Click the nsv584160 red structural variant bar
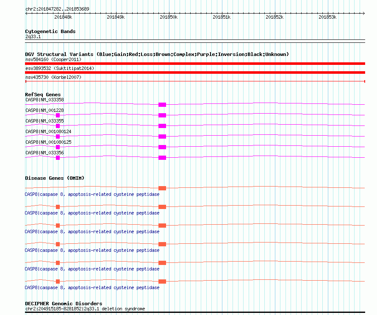Image resolution: width=377 pixels, height=315 pixels. pyautogui.click(x=195, y=64)
